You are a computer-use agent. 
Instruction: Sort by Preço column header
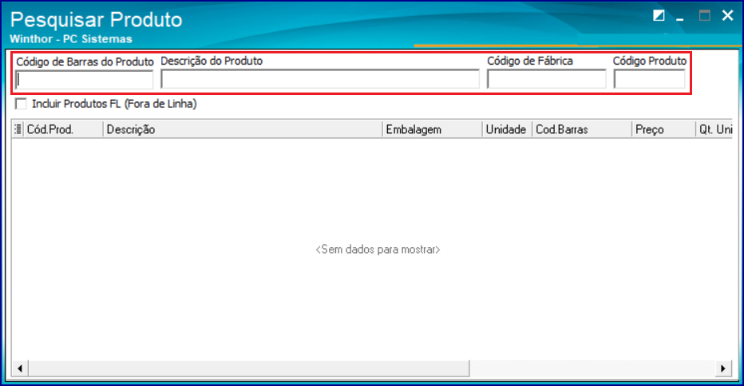(663, 129)
